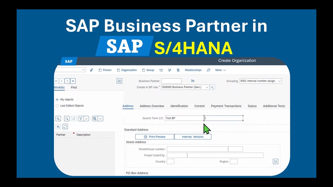Click the more address fields icon near Region
The image size is (333, 187).
click(x=276, y=162)
